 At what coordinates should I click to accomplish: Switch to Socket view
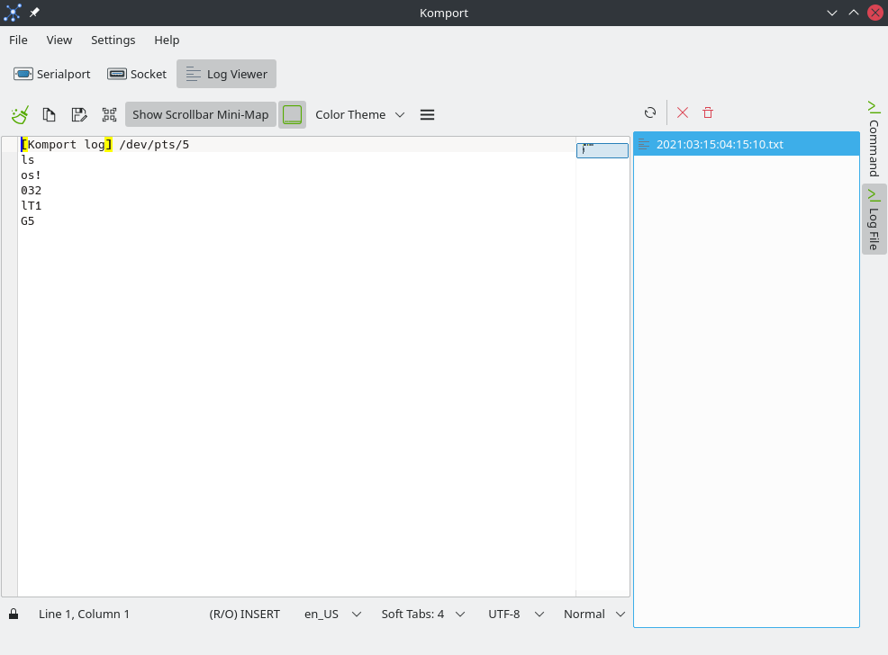tap(137, 74)
